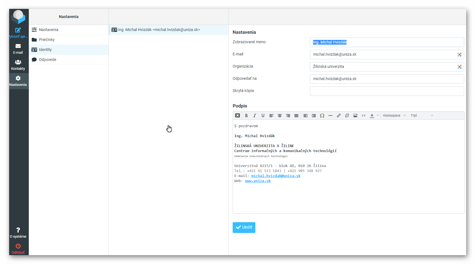
Task: Click into the Skrytá kópia field
Action: 387,91
